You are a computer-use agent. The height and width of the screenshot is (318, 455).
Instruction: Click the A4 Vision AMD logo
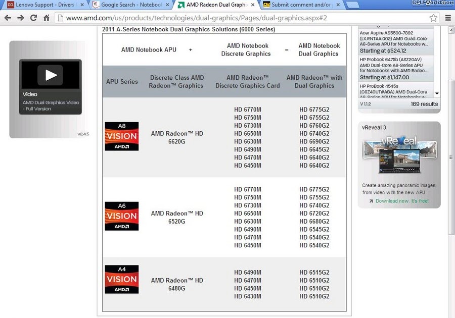coord(121,280)
